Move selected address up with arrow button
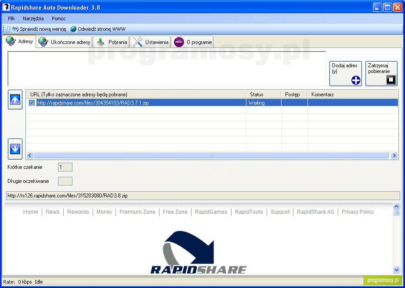Image resolution: width=405 pixels, height=288 pixels. click(15, 99)
